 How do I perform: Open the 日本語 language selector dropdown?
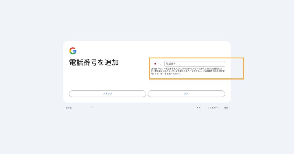pyautogui.click(x=79, y=108)
